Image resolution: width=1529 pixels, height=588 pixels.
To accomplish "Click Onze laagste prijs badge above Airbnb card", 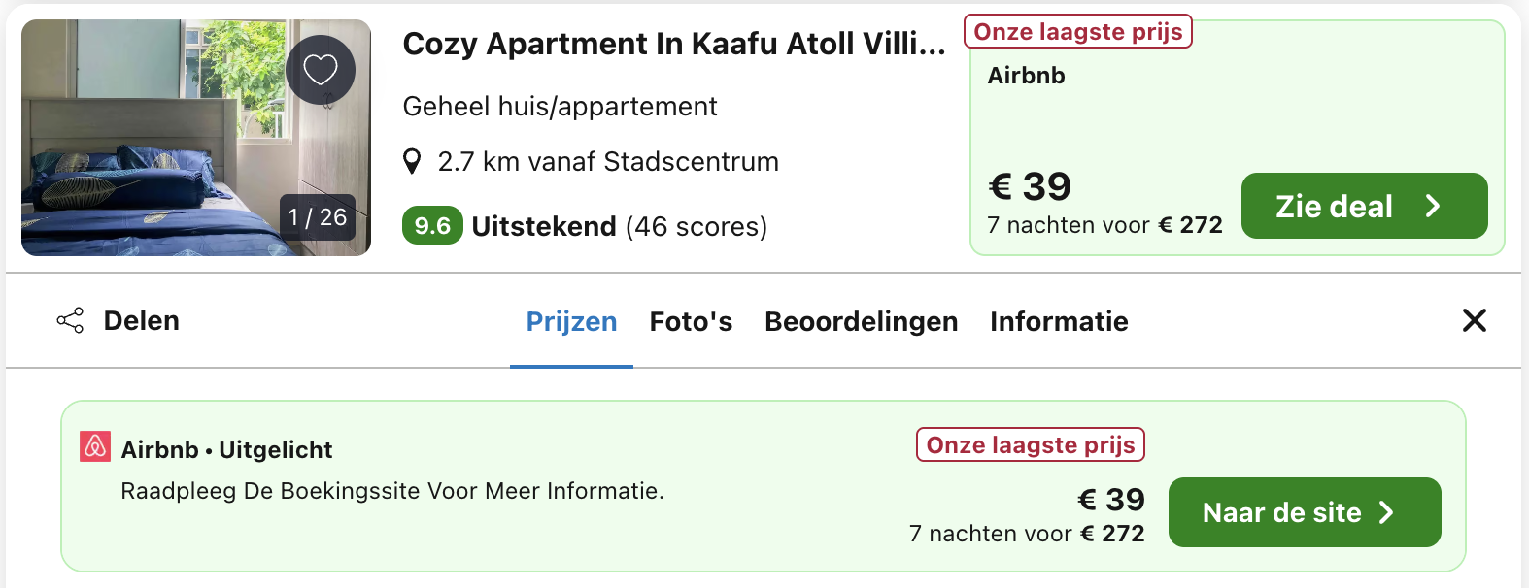I will pyautogui.click(x=1077, y=32).
